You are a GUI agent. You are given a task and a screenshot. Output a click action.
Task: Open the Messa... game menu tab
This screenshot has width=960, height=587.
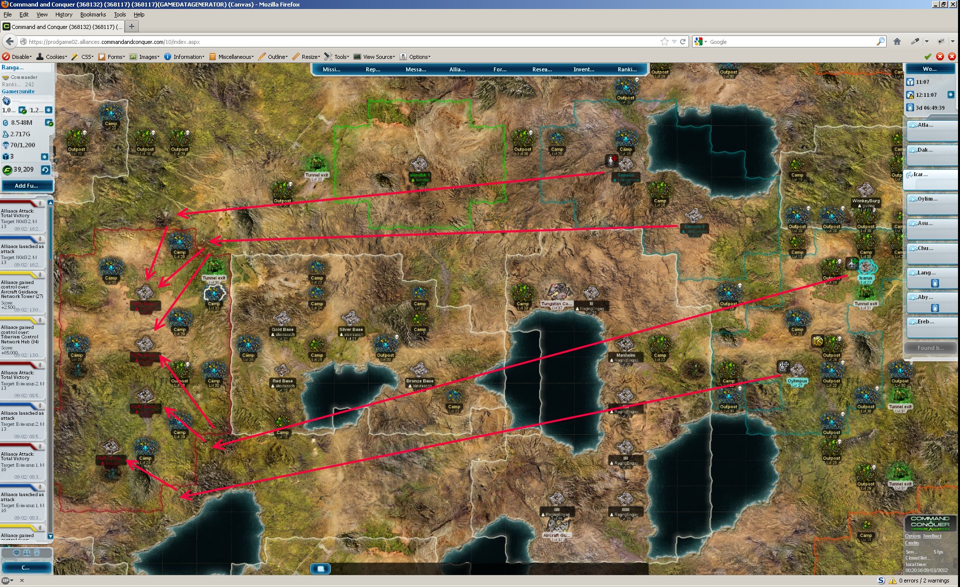point(416,69)
